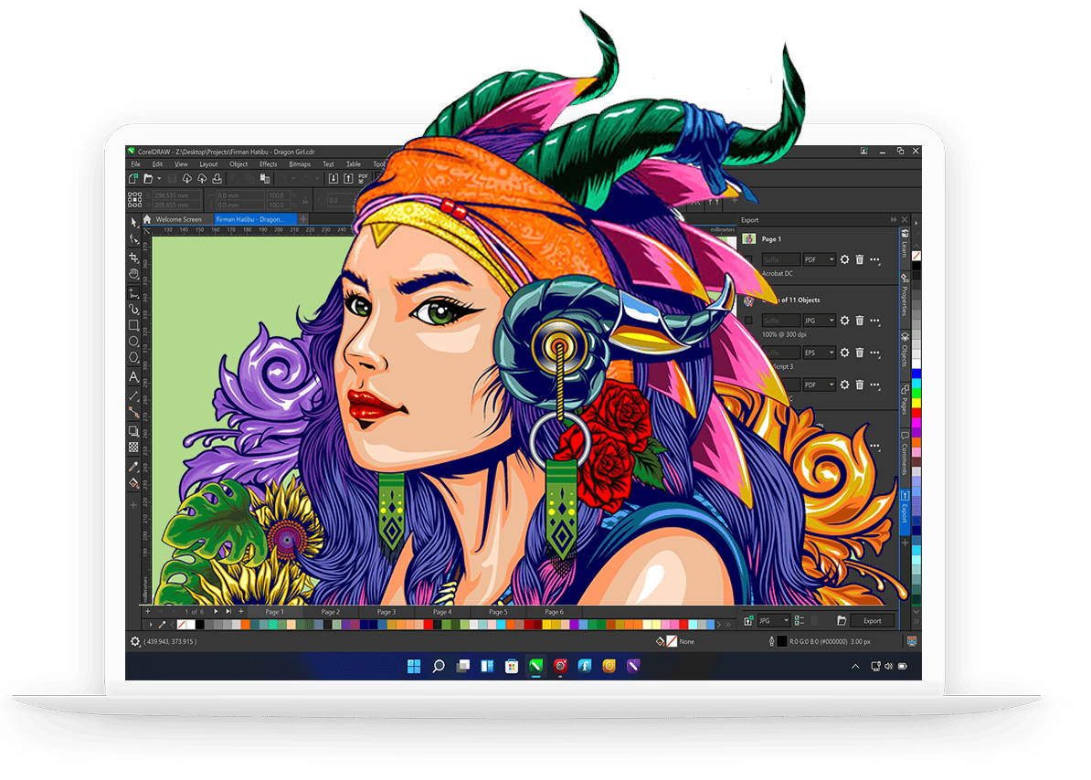1091x780 pixels.
Task: Open the PDF format dropdown for Page 1
Action: tap(819, 259)
